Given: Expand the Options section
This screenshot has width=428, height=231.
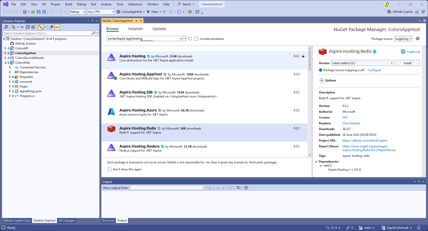Looking at the screenshot, I should pos(322,80).
